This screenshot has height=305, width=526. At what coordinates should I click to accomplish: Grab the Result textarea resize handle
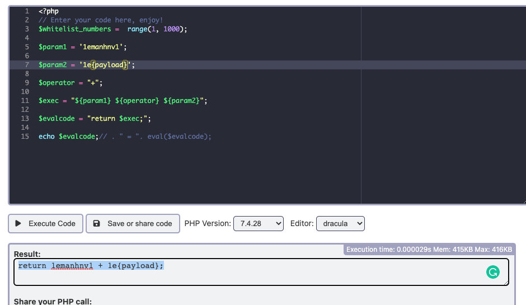506,283
